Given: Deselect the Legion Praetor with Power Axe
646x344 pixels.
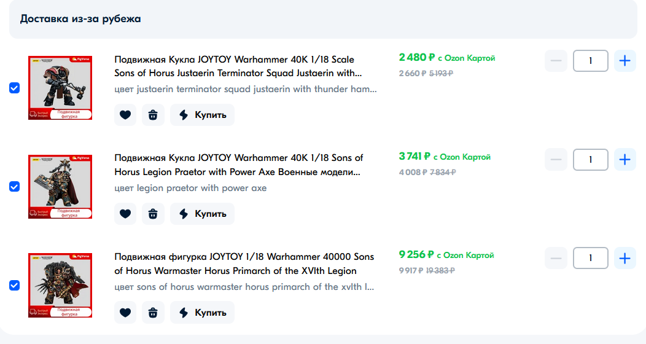Looking at the screenshot, I should [15, 187].
